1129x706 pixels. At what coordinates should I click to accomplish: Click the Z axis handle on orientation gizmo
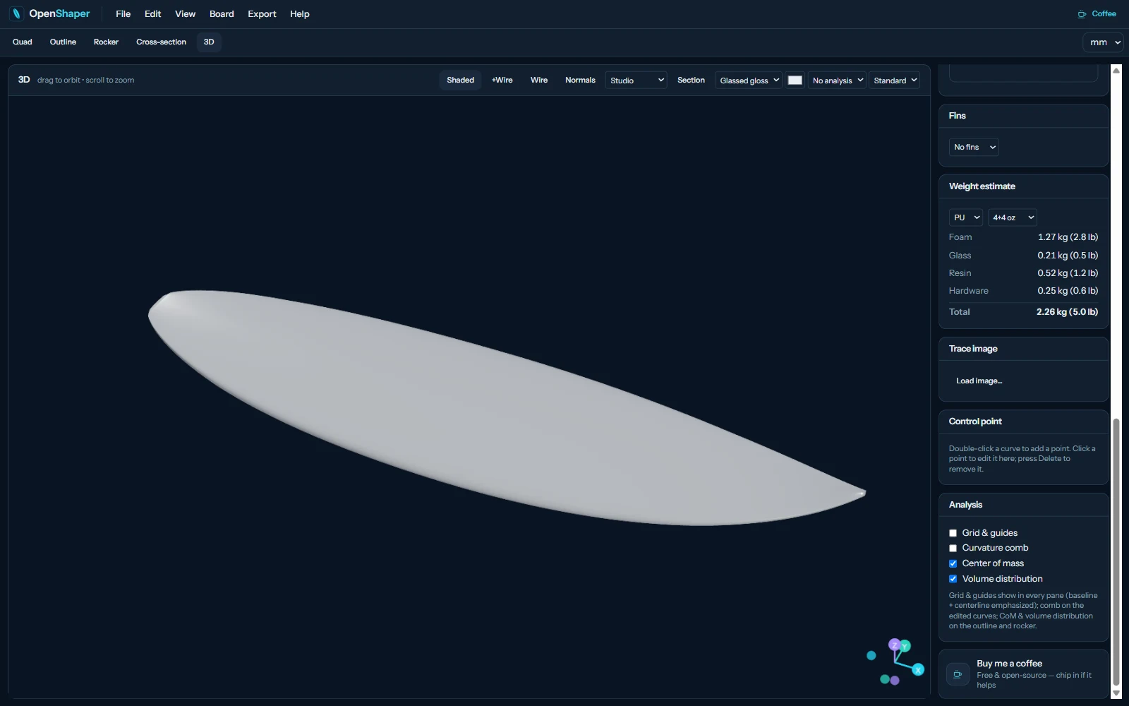coord(894,645)
